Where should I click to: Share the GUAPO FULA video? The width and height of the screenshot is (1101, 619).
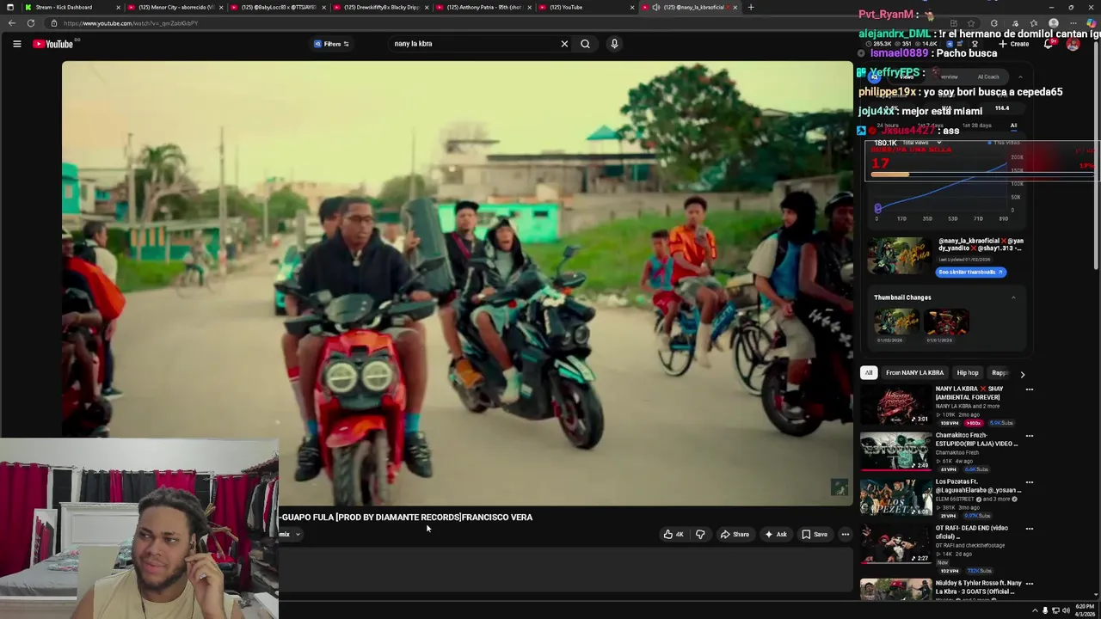click(x=735, y=535)
